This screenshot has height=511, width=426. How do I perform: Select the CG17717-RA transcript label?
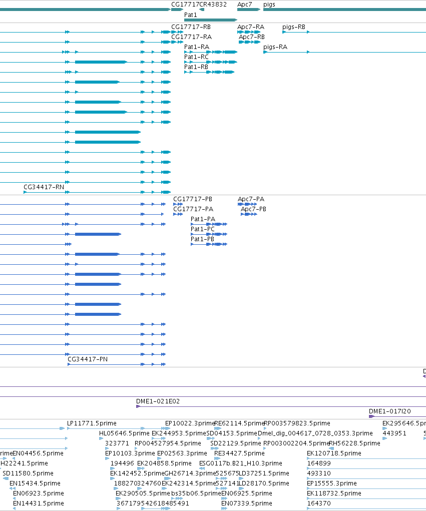coord(192,37)
